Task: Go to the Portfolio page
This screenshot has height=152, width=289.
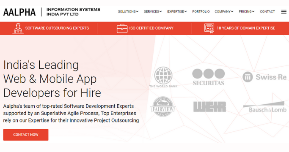Action: tap(201, 11)
